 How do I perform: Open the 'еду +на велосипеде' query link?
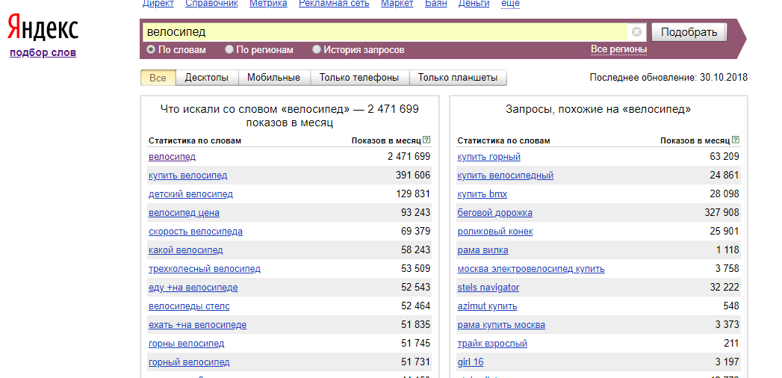(193, 288)
